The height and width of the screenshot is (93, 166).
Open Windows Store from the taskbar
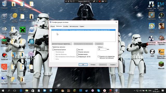[33, 91]
